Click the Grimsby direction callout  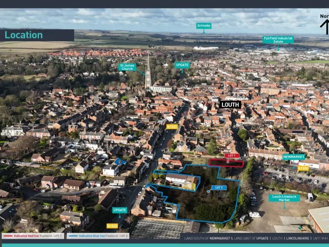[x=204, y=26]
